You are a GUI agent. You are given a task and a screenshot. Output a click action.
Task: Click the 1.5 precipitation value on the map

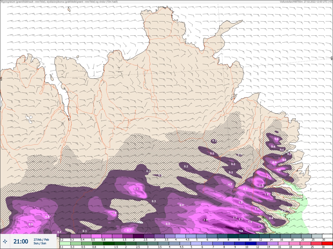[x=240, y=202]
